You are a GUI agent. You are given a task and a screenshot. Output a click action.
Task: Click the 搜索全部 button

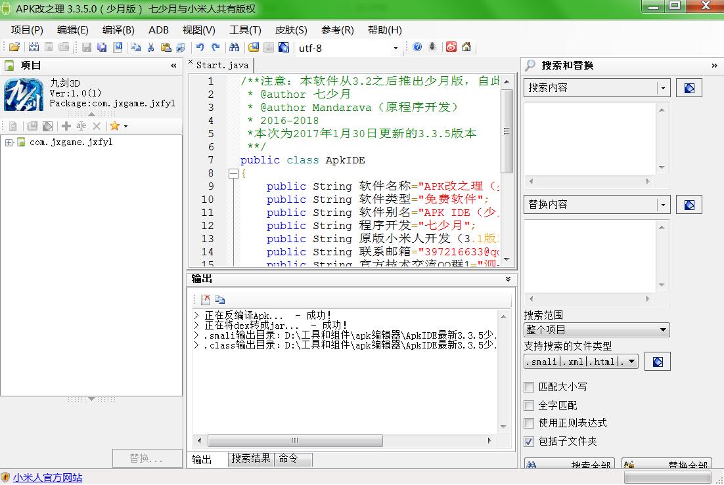point(570,465)
